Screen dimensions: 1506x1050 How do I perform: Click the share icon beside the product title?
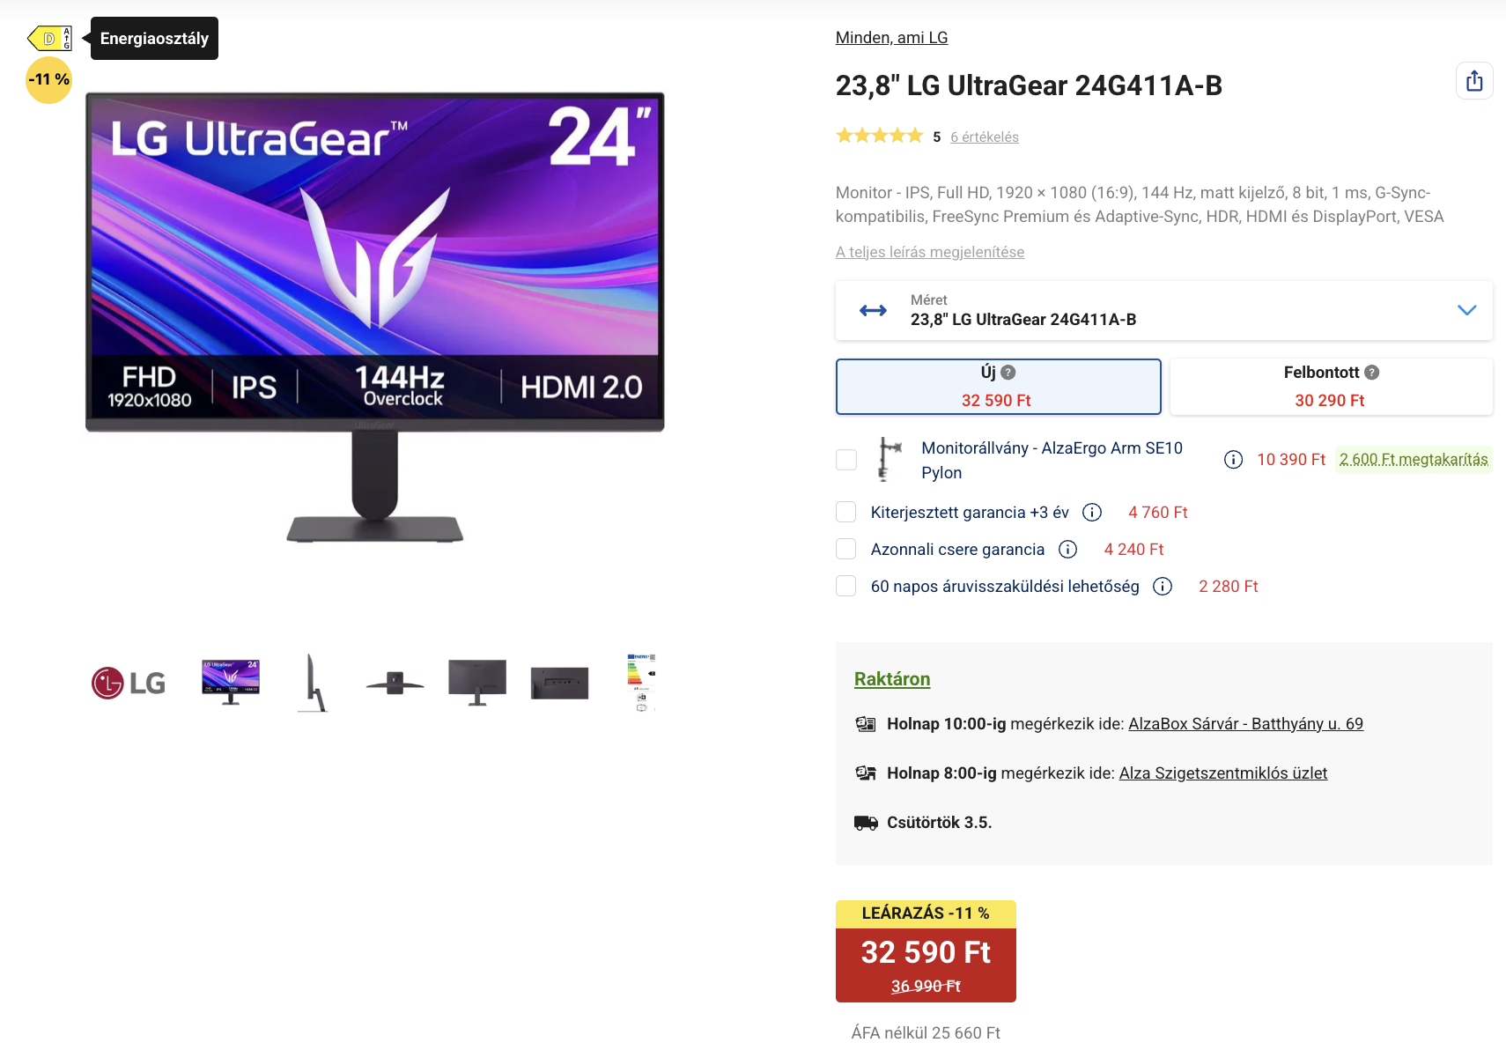pos(1474,81)
